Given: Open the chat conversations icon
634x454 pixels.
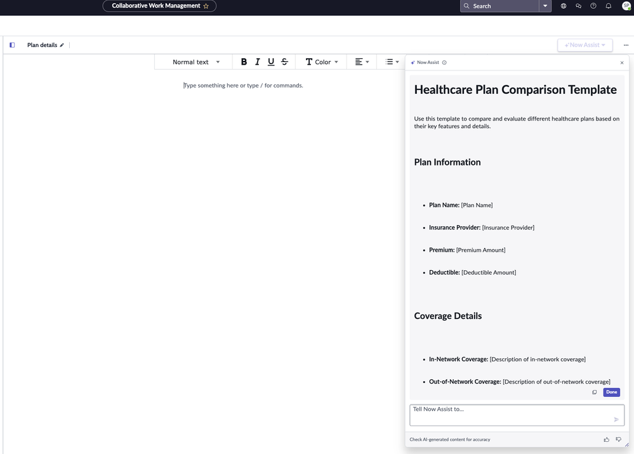Looking at the screenshot, I should (x=578, y=6).
